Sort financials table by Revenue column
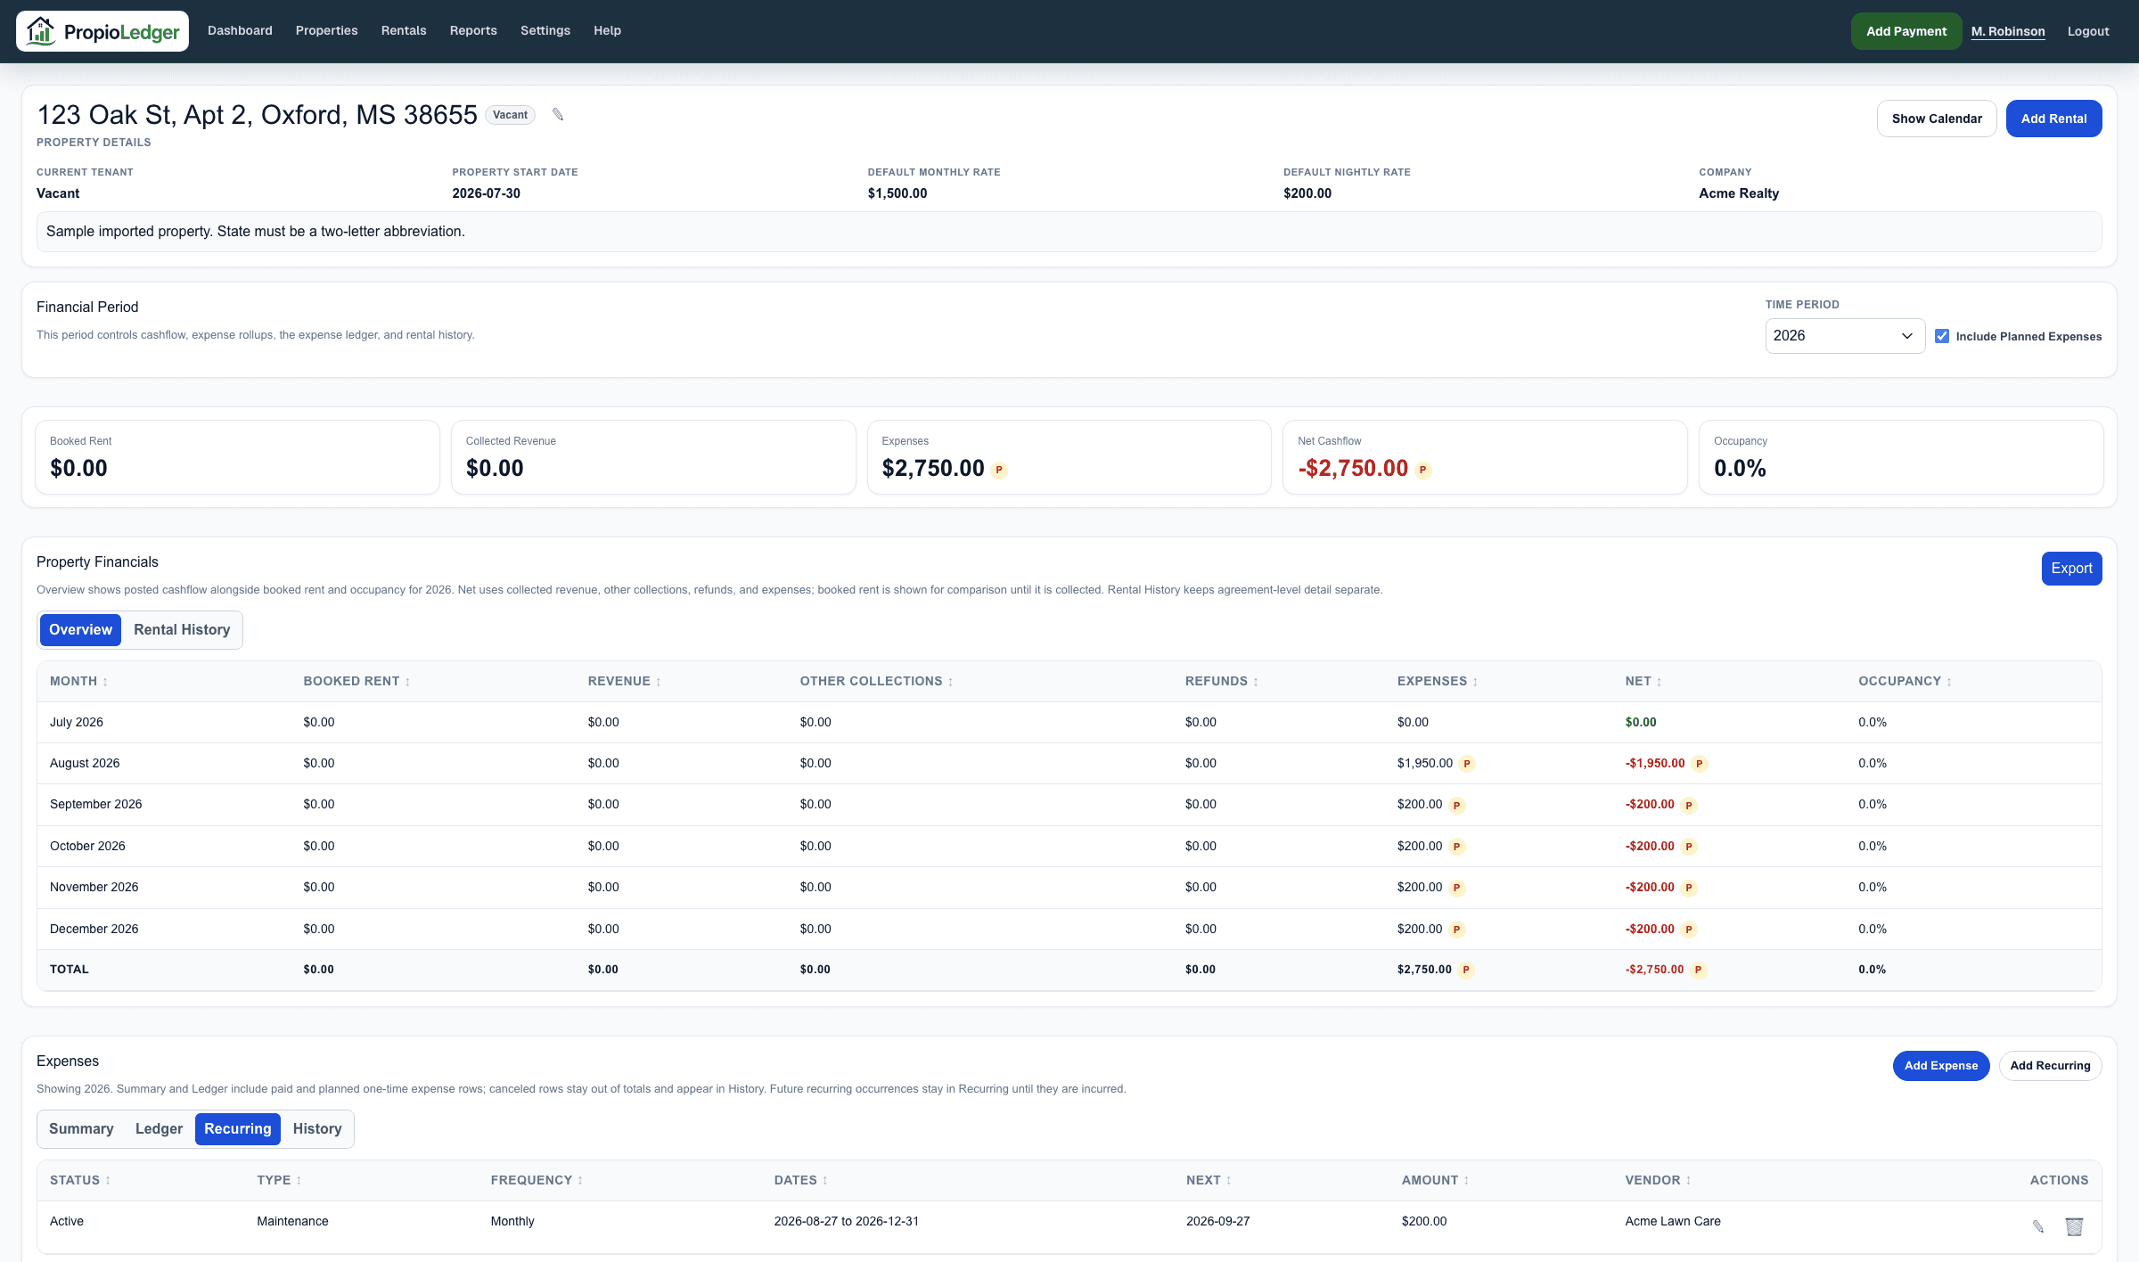Screen dimensions: 2139x1262 (x=624, y=681)
